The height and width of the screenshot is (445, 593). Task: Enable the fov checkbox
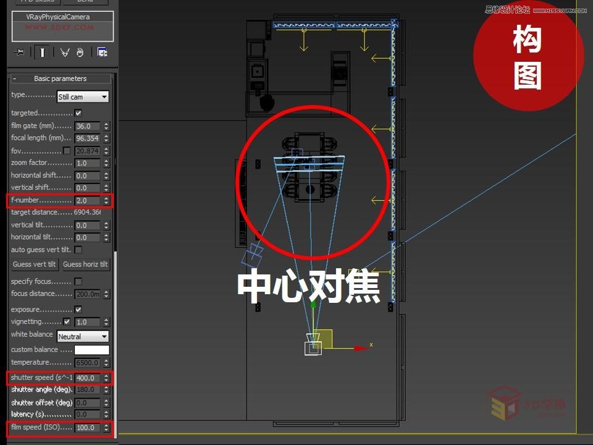pyautogui.click(x=66, y=150)
